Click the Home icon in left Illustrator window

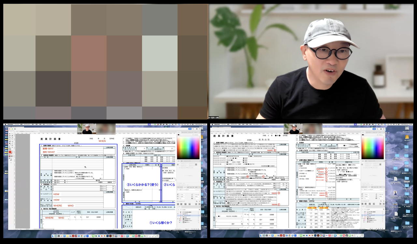pyautogui.click(x=15, y=129)
